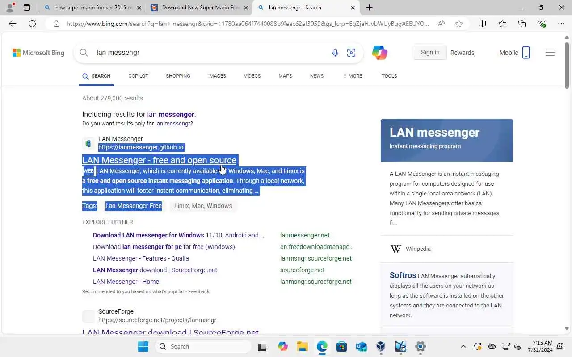The image size is (572, 357).
Task: Open 'LAN Messenger download | SourceForge.net' explore link
Action: click(155, 270)
